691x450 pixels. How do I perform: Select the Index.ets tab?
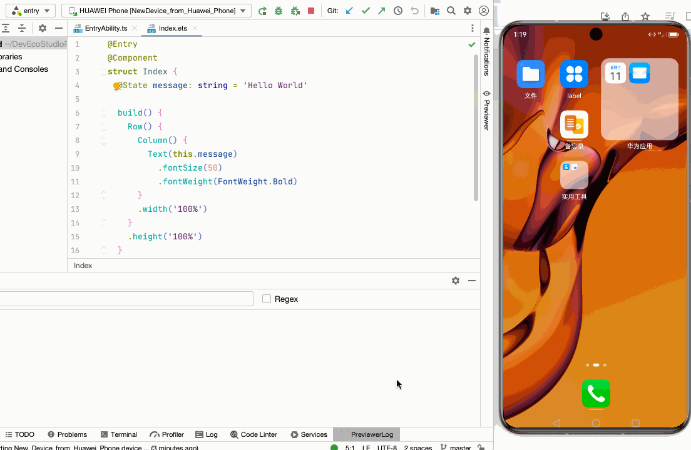[173, 28]
